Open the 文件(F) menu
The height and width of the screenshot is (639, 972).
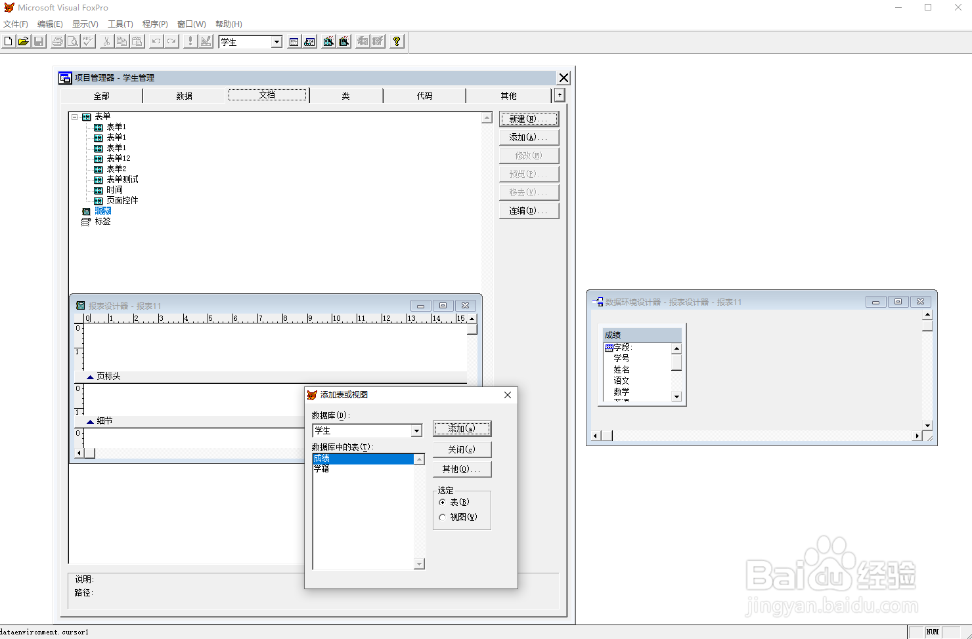coord(16,24)
